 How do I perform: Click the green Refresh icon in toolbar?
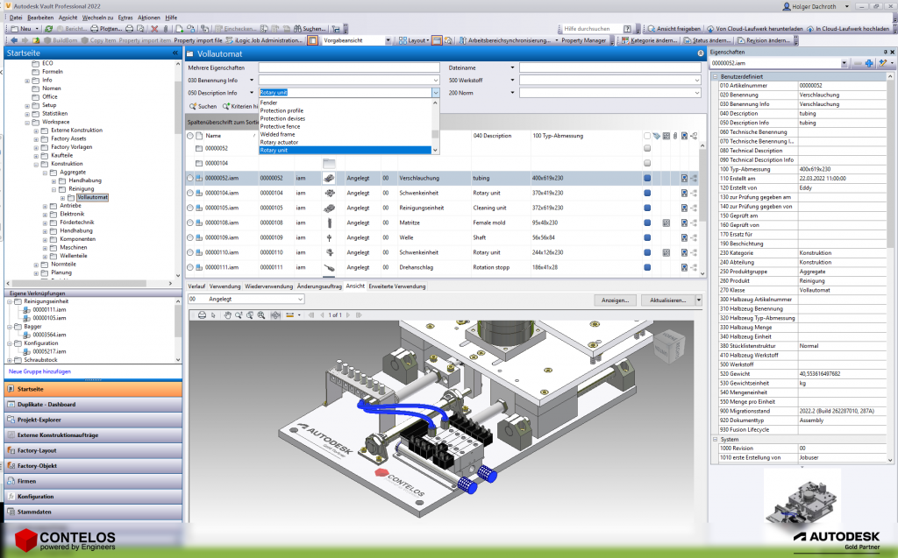coord(49,29)
